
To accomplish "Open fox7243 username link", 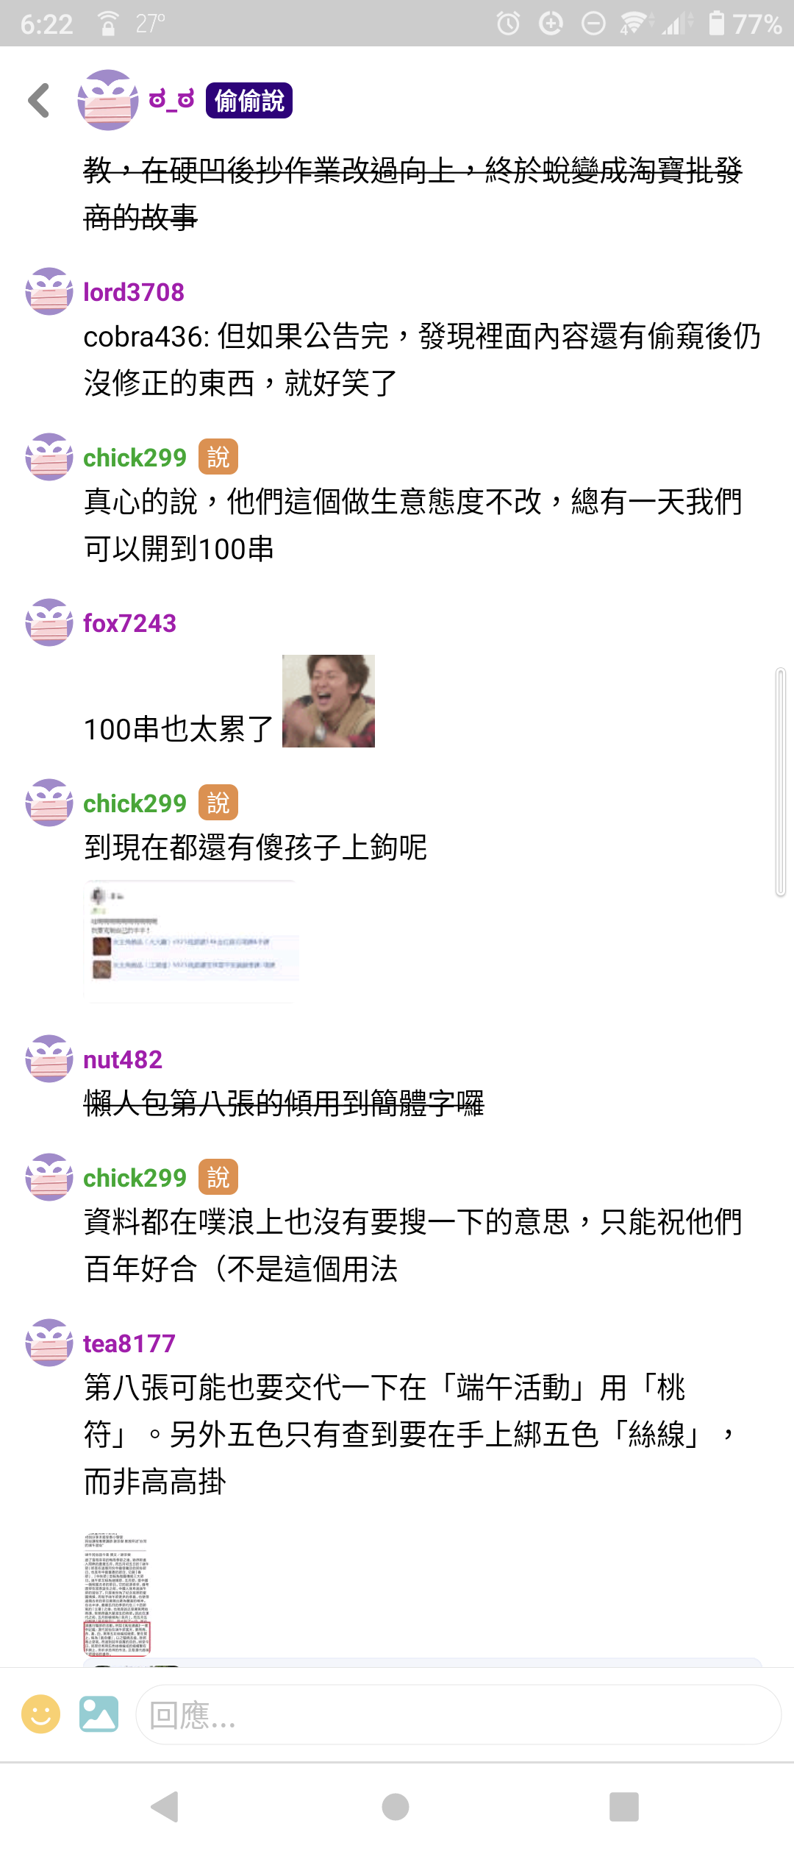I will click(x=130, y=623).
